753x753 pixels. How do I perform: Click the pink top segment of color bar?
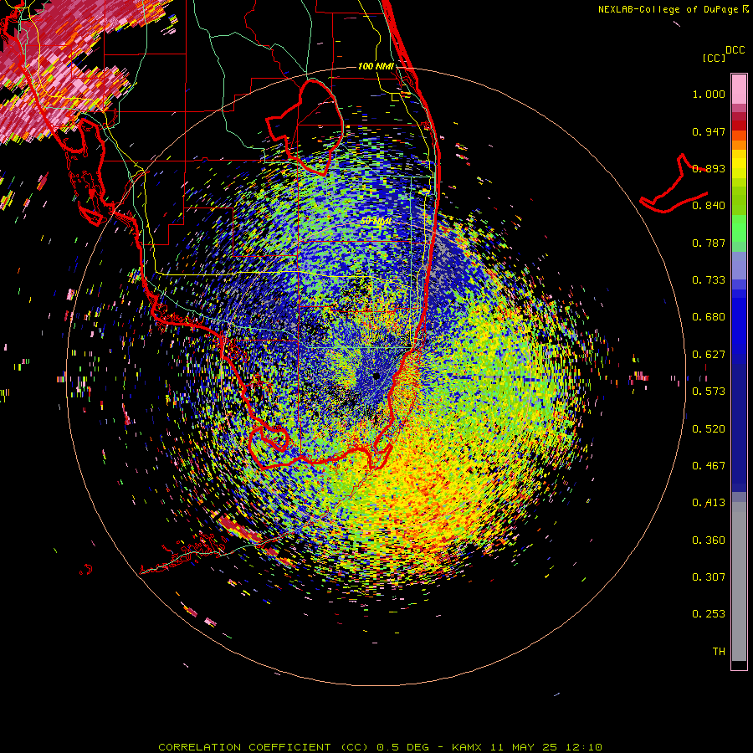click(739, 89)
